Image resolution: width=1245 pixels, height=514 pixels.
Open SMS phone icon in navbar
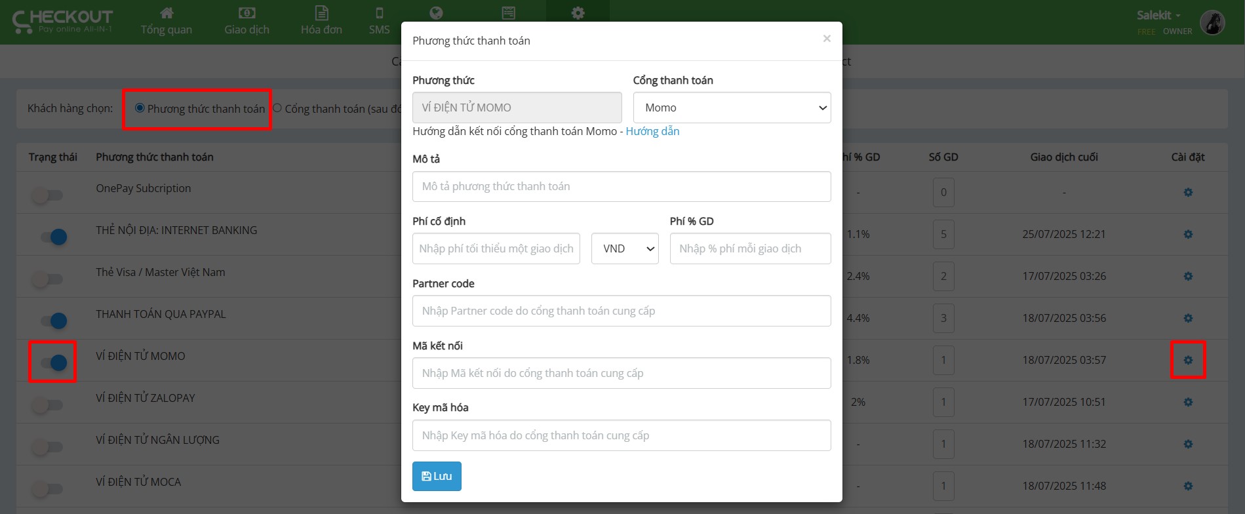tap(379, 13)
